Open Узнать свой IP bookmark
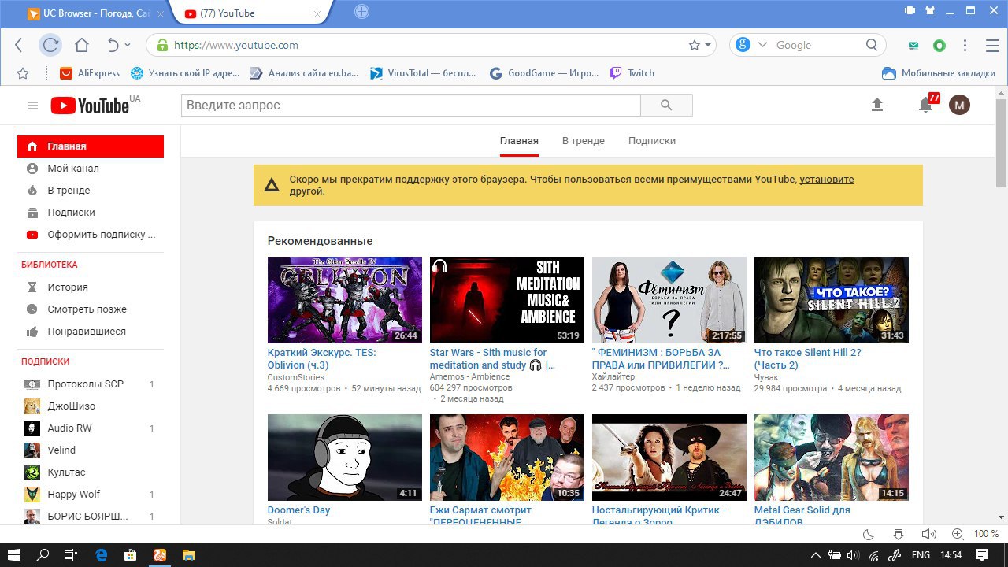Viewport: 1008px width, 567px height. pyautogui.click(x=185, y=72)
